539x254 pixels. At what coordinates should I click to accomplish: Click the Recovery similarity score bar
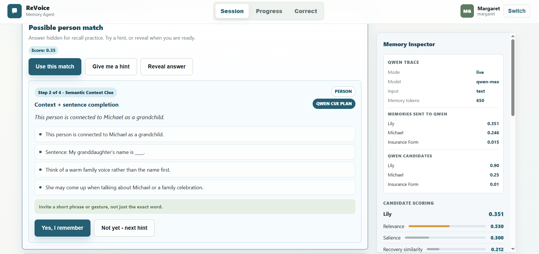pyautogui.click(x=456, y=249)
